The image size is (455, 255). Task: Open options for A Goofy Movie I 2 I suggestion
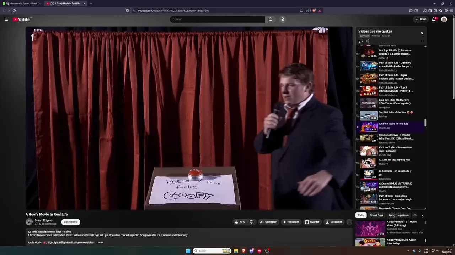tap(425, 222)
